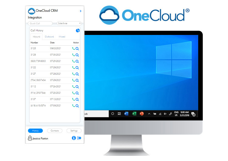Click the Date column header

[x=52, y=43]
